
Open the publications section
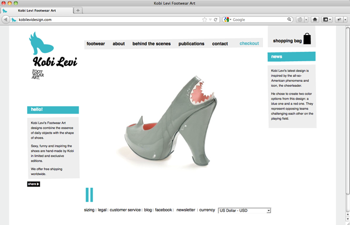191,43
